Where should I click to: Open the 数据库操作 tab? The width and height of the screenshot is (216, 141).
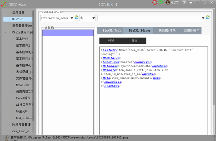coord(191,31)
